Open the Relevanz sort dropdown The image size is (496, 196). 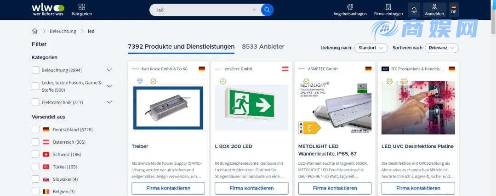[441, 48]
